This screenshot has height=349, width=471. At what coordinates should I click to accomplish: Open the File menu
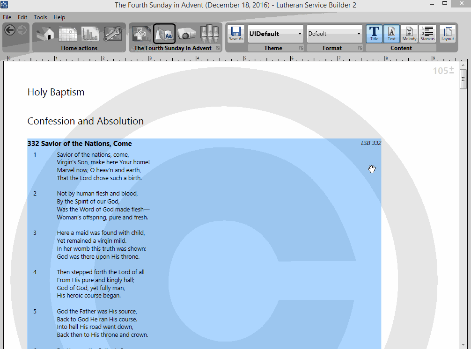click(x=7, y=17)
